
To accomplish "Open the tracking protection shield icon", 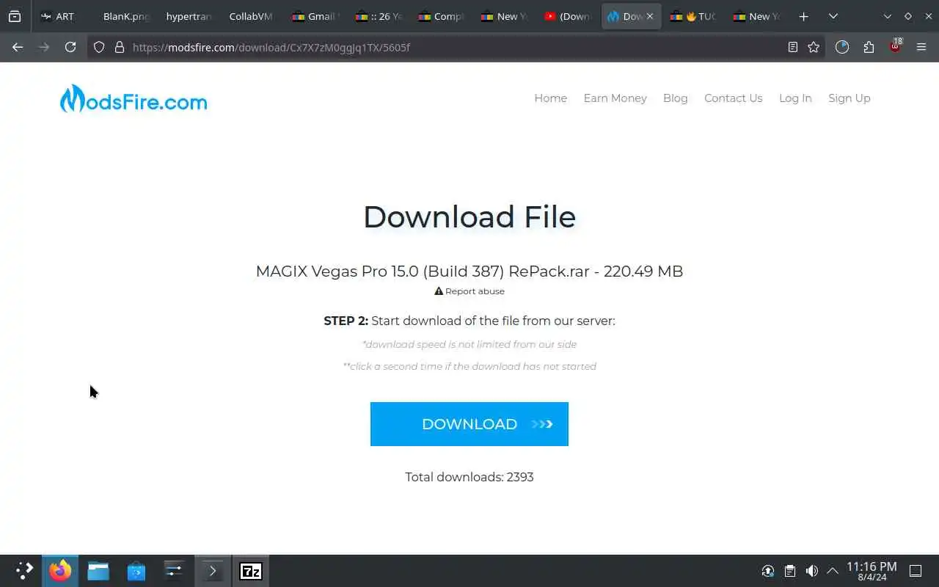I will click(100, 47).
